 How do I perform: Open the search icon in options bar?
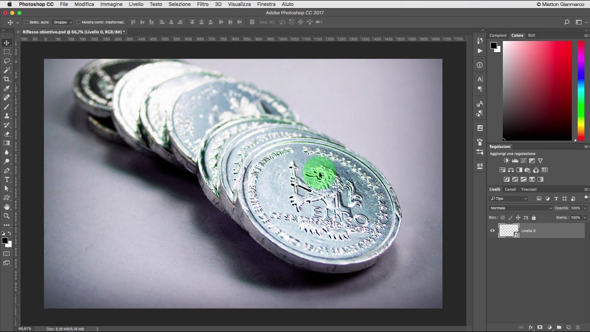click(566, 22)
